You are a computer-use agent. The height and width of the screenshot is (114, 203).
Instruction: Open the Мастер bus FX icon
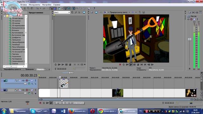click(x=189, y=19)
